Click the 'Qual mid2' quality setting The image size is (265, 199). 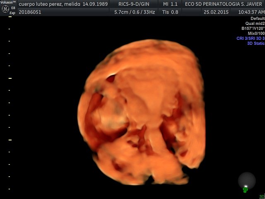pos(255,24)
